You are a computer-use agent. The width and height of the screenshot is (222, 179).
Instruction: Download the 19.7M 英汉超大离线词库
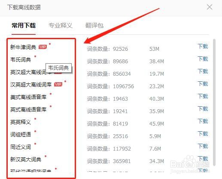pyautogui.click(x=203, y=71)
